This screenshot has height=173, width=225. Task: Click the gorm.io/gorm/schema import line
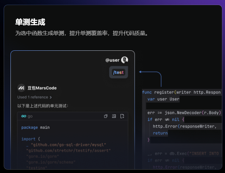51,162
